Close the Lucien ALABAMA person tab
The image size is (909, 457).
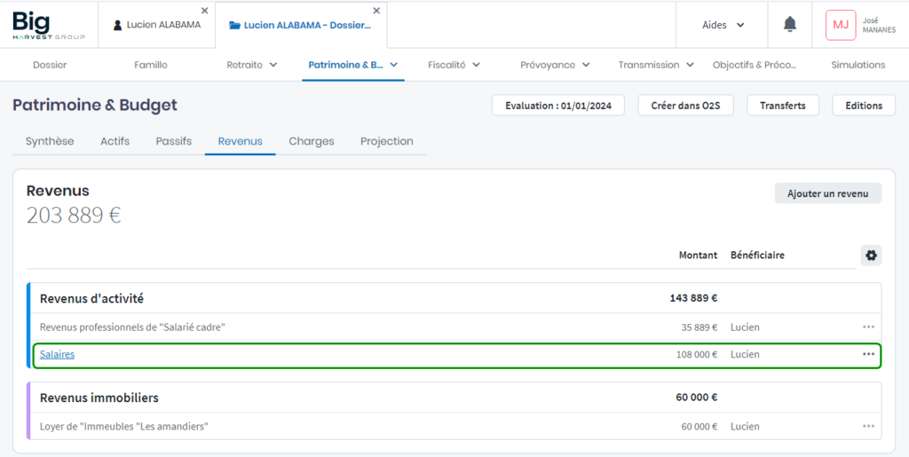tap(205, 11)
